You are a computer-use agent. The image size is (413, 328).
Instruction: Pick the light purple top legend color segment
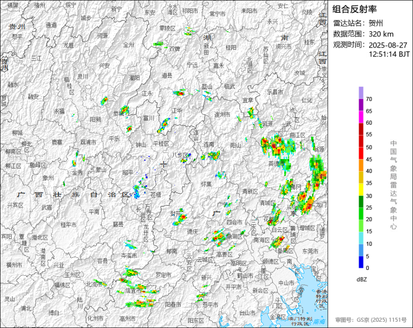pos(361,93)
